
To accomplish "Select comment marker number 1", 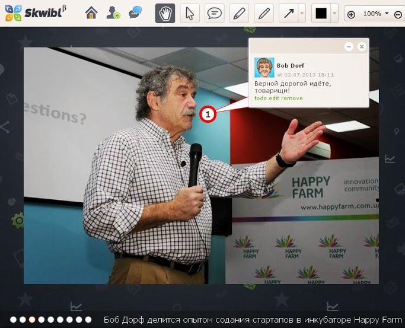I will tap(208, 114).
